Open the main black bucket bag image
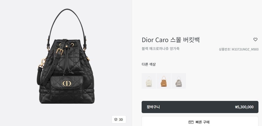This screenshot has width=262, height=126. point(66,56)
